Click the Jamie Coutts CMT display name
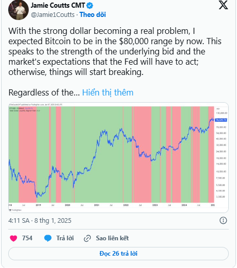 [x=58, y=6]
